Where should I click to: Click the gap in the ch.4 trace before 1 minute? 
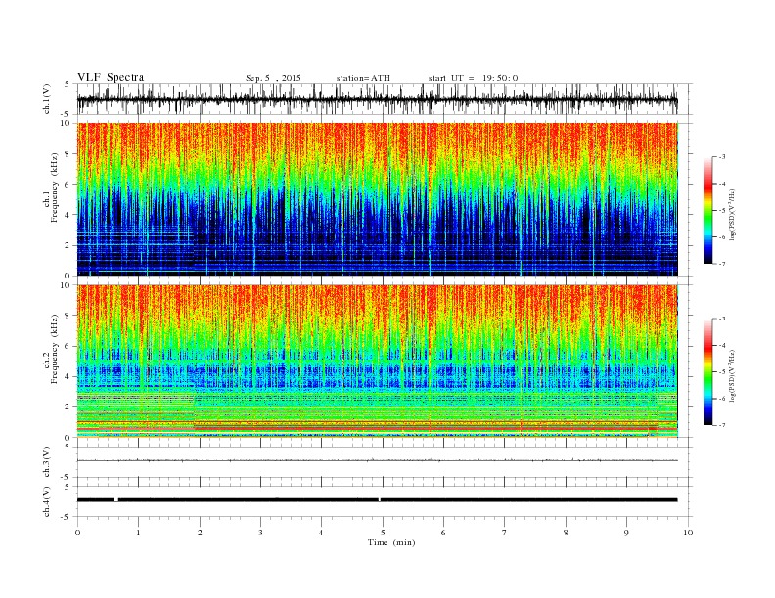pos(116,500)
